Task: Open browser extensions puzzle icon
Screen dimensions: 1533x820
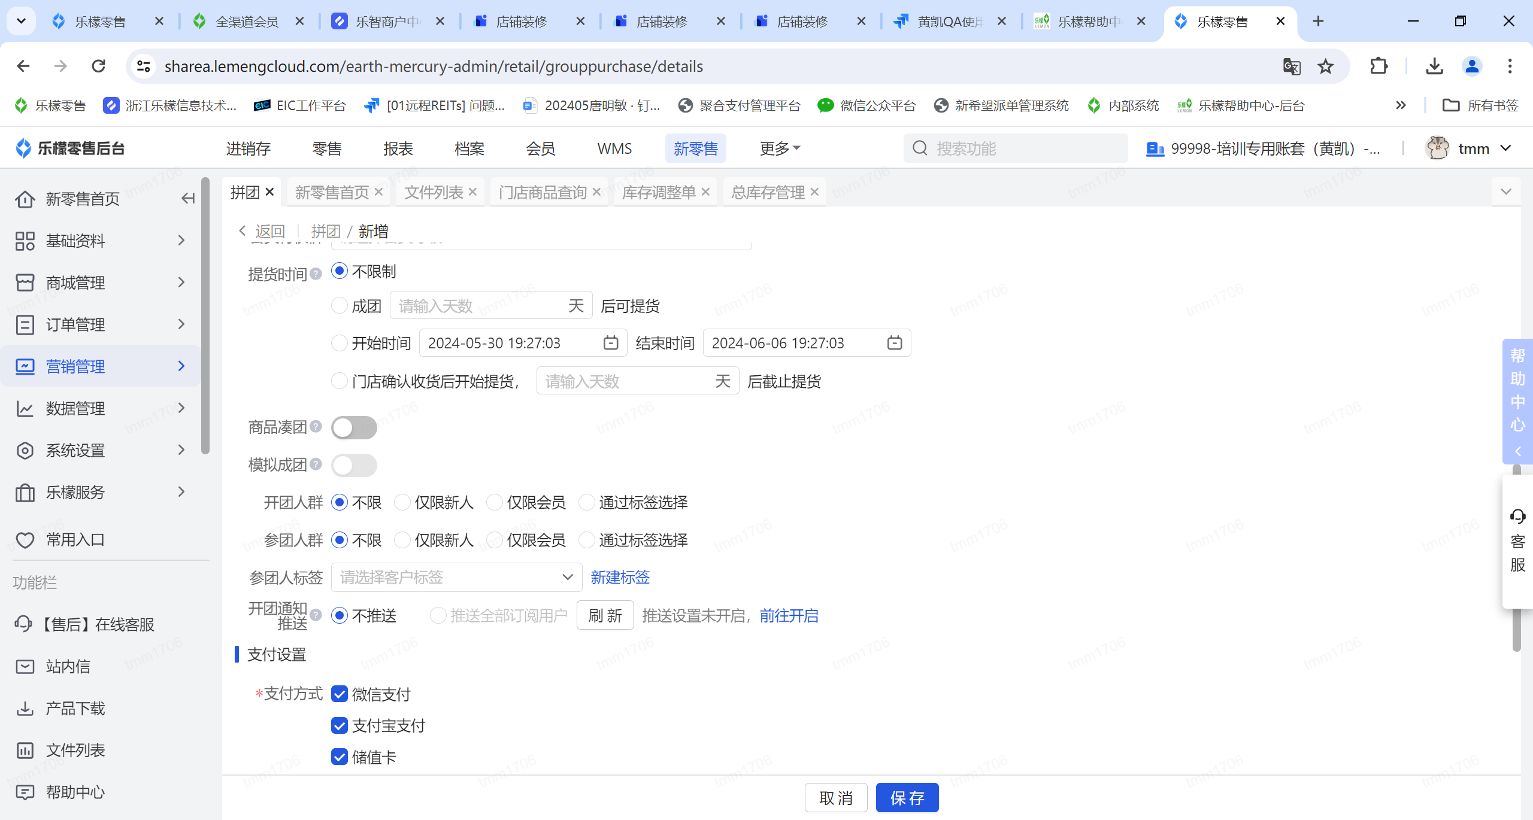Action: 1379,66
